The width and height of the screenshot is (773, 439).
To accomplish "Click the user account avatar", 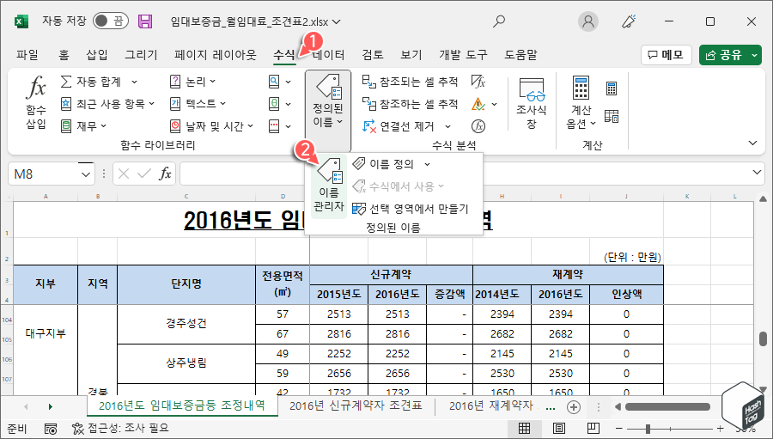I will tap(588, 21).
